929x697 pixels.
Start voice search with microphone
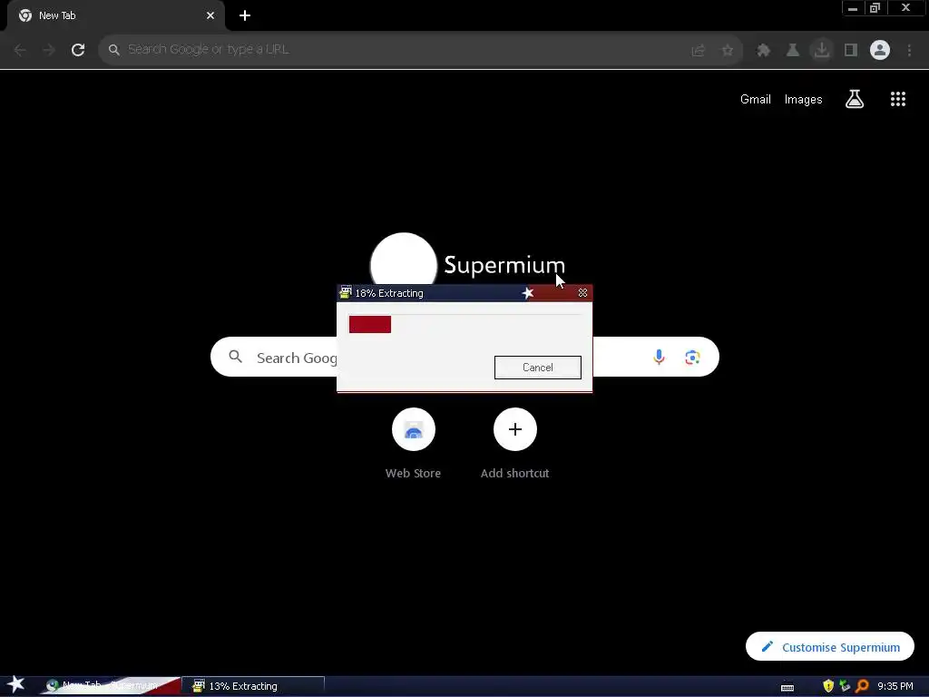click(659, 357)
